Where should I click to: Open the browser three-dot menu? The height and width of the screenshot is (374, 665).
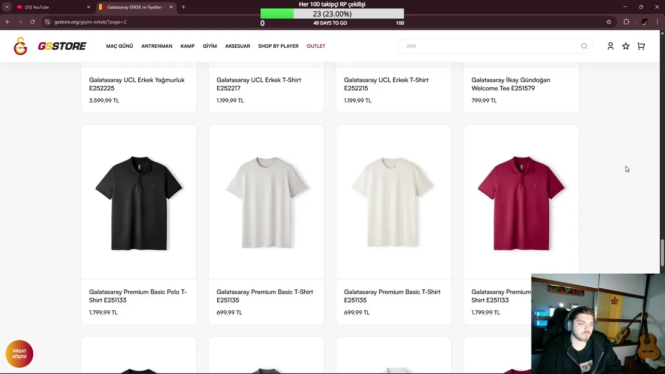pos(657,22)
